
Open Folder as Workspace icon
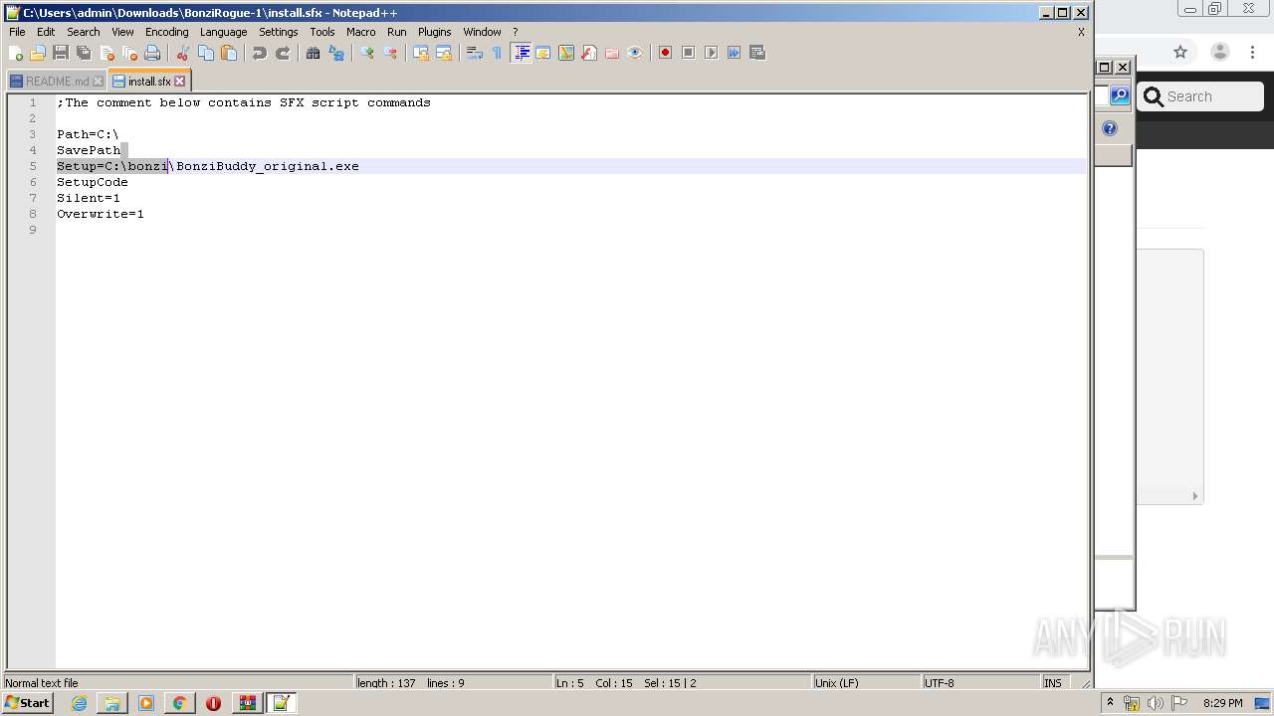[x=612, y=53]
